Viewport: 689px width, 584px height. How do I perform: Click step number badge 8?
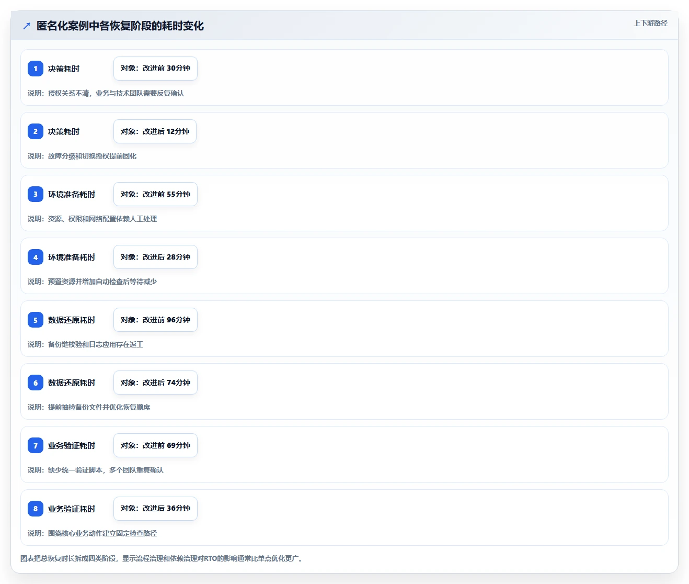[x=36, y=509]
